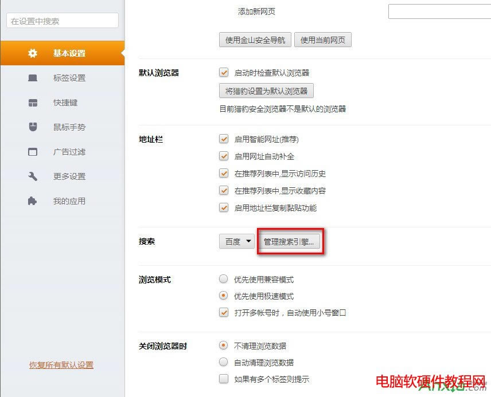
Task: Select 优先使用极速模式 radio option
Action: [223, 296]
